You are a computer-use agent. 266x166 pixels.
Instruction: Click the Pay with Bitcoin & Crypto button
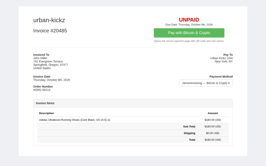(x=189, y=33)
